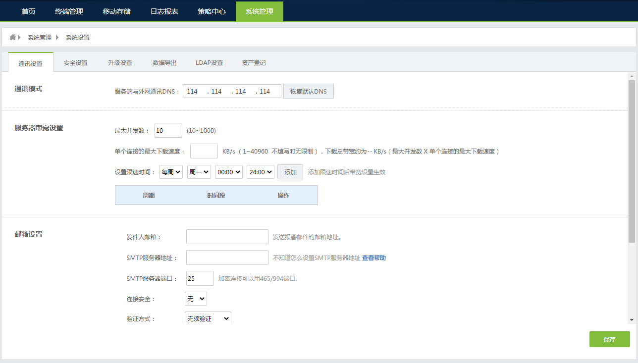This screenshot has height=363, width=638.
Task: Click the 添加 limit time button
Action: 290,172
